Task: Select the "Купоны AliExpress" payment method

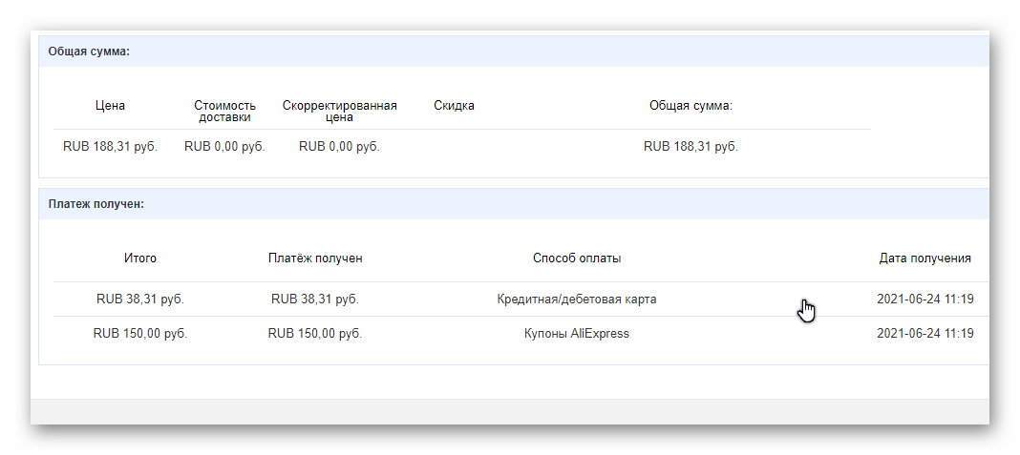Action: (577, 334)
